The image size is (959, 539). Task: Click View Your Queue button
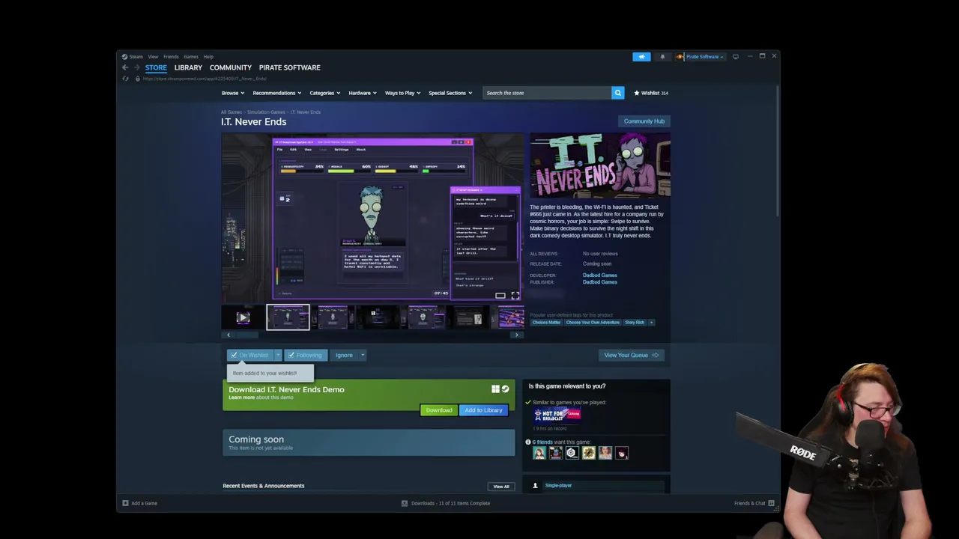[631, 355]
